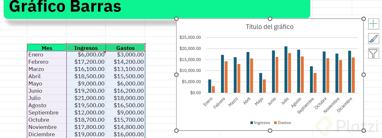Screen dimensions: 382x138
Task: Click the $17,200.00 cell
Action: pyautogui.click(x=86, y=62)
